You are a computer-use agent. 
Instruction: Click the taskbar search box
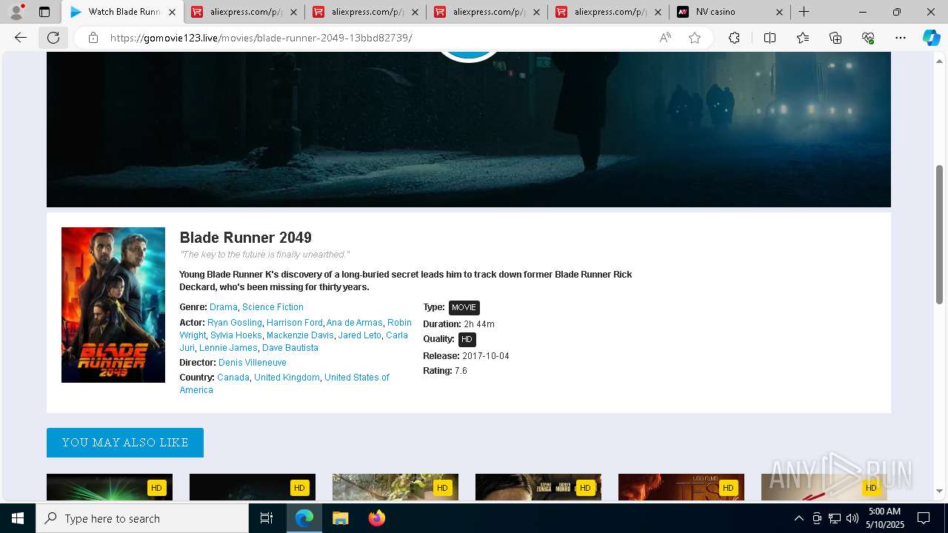click(x=142, y=518)
